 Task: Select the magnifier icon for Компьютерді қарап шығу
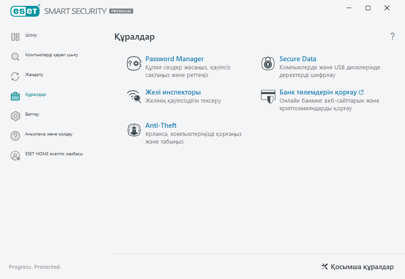click(15, 55)
